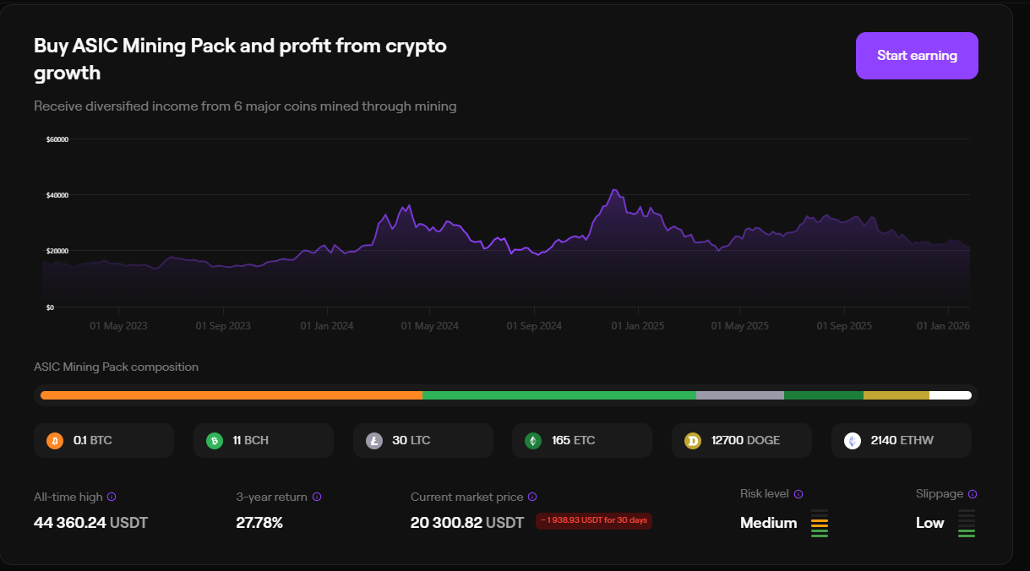
Task: Click the Dogecoin coin icon
Action: click(x=693, y=440)
